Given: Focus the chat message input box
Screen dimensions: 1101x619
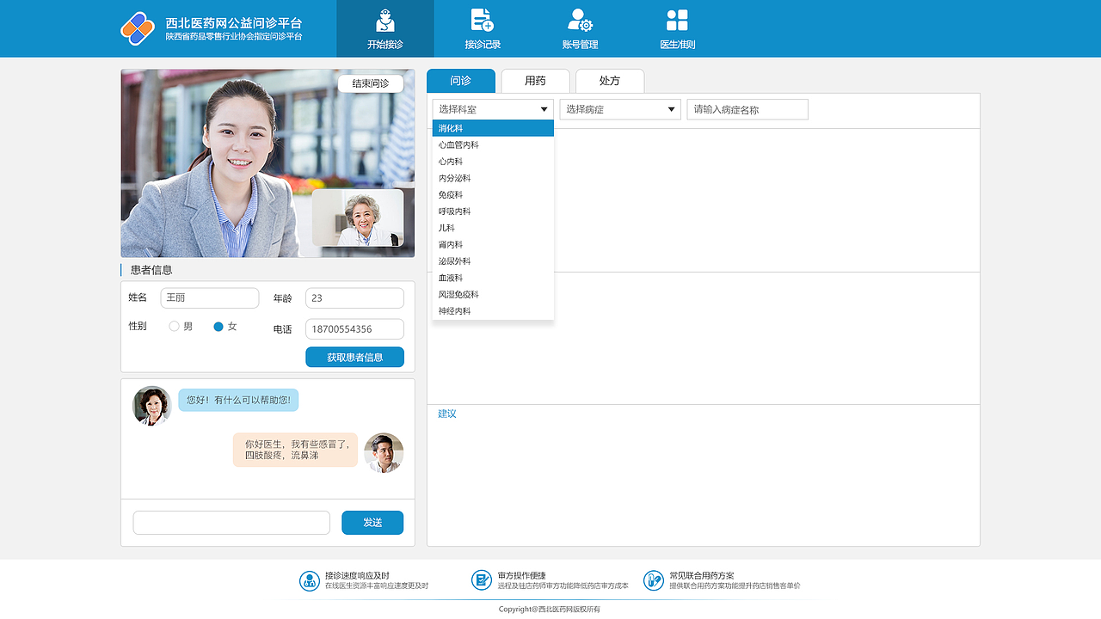Looking at the screenshot, I should [x=231, y=523].
